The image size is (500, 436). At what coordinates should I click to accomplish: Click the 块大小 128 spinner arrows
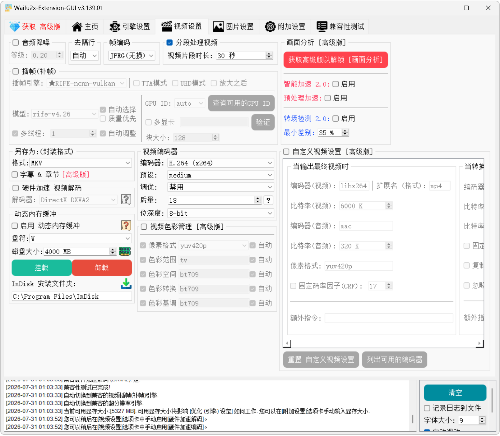pyautogui.click(x=215, y=137)
